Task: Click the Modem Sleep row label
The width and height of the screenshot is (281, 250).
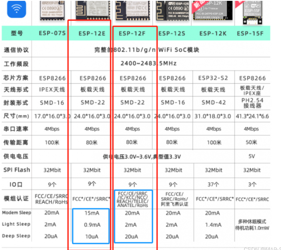Action: [17, 213]
